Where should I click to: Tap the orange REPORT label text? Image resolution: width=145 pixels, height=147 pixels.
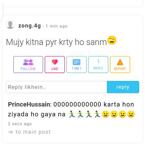(x=120, y=69)
